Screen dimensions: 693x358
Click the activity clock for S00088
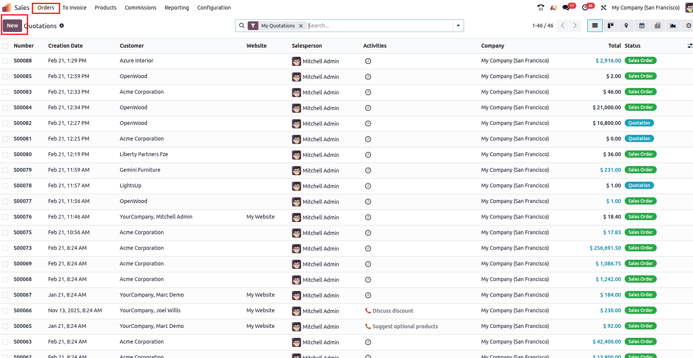[x=368, y=61]
